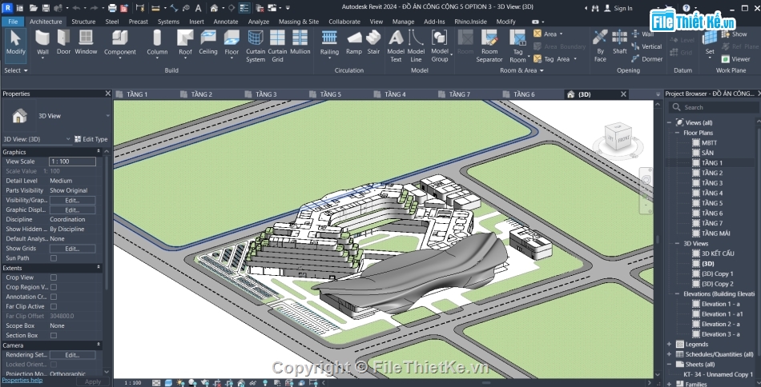This screenshot has width=761, height=387.
Task: Collapse the Camera properties section
Action: click(x=99, y=345)
